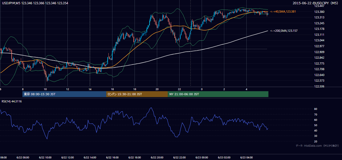
Task: Click the NY 21:00-06:00 JST session bar
Action: coord(218,94)
